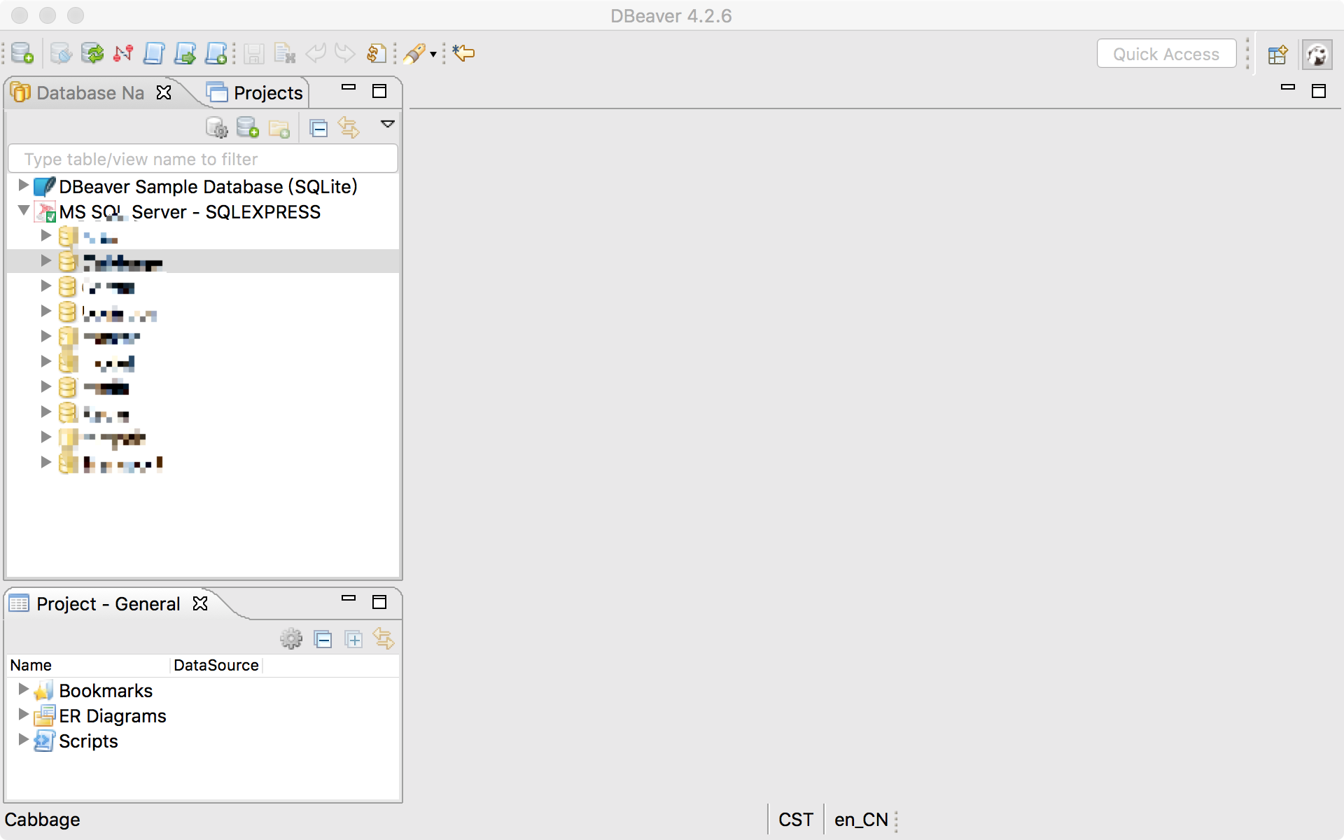Click the pen tool icon in toolbar
Screen dimensions: 1344x840
tap(414, 53)
